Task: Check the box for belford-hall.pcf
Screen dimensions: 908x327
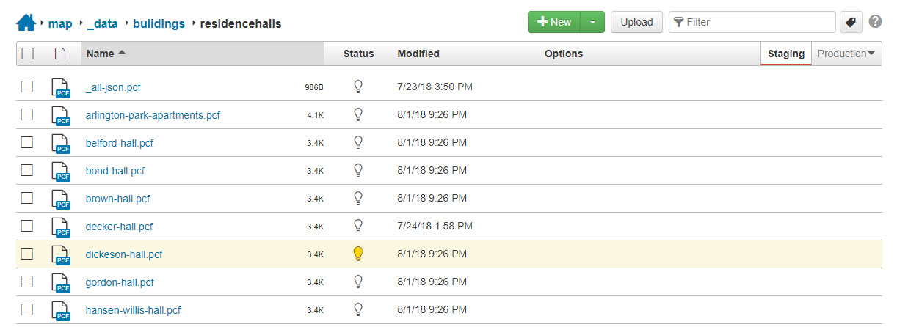Action: pos(27,142)
